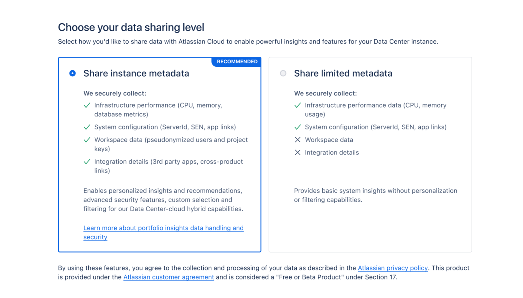The height and width of the screenshot is (298, 523).
Task: Click the Share instance metadata card title
Action: click(136, 73)
